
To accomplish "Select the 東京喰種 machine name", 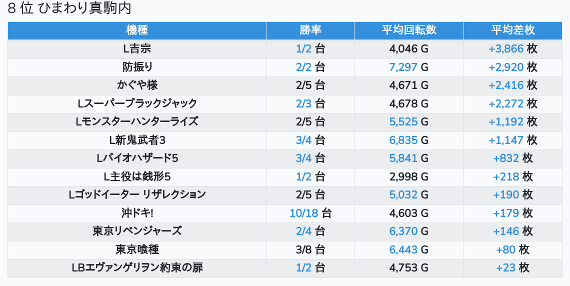I will (137, 249).
